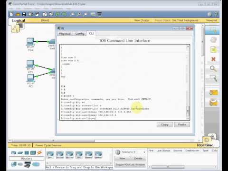Click New Cluster in the yellow bar
Image resolution: width=228 pixels, height=171 pixels.
(x=142, y=20)
